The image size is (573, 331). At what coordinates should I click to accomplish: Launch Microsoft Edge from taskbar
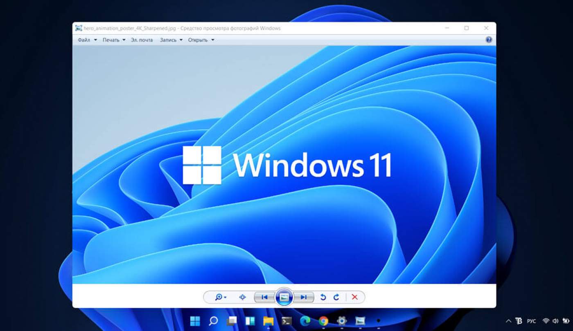point(305,321)
